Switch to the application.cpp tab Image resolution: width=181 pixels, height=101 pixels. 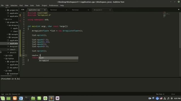coord(34,10)
